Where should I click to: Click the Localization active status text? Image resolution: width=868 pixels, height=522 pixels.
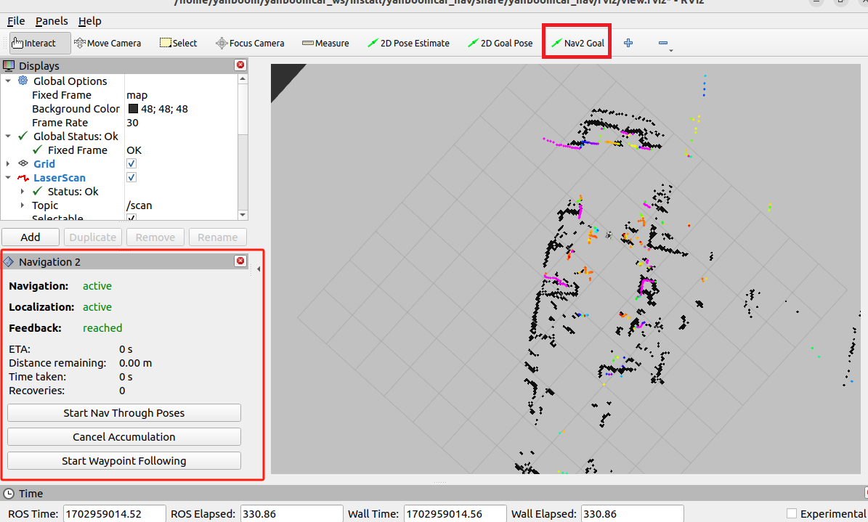click(x=97, y=306)
